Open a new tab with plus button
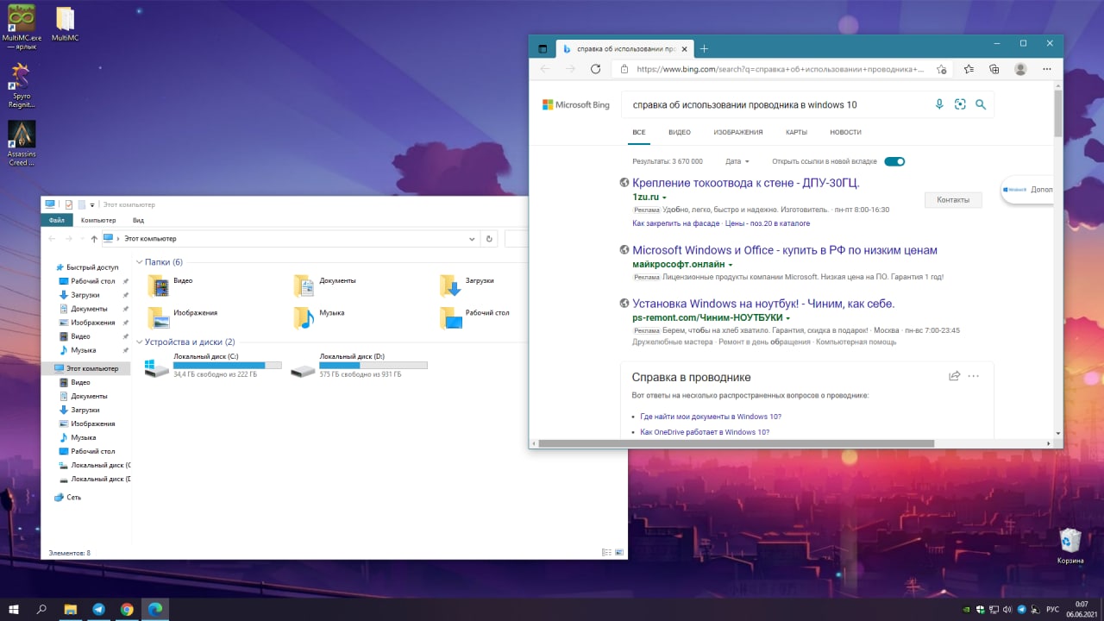The width and height of the screenshot is (1104, 621). tap(704, 48)
